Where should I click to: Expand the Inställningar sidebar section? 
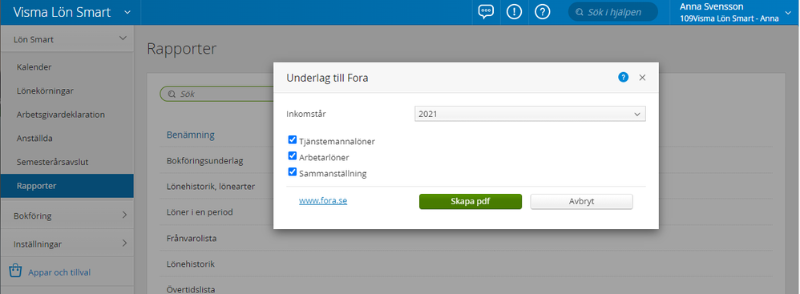click(x=67, y=244)
